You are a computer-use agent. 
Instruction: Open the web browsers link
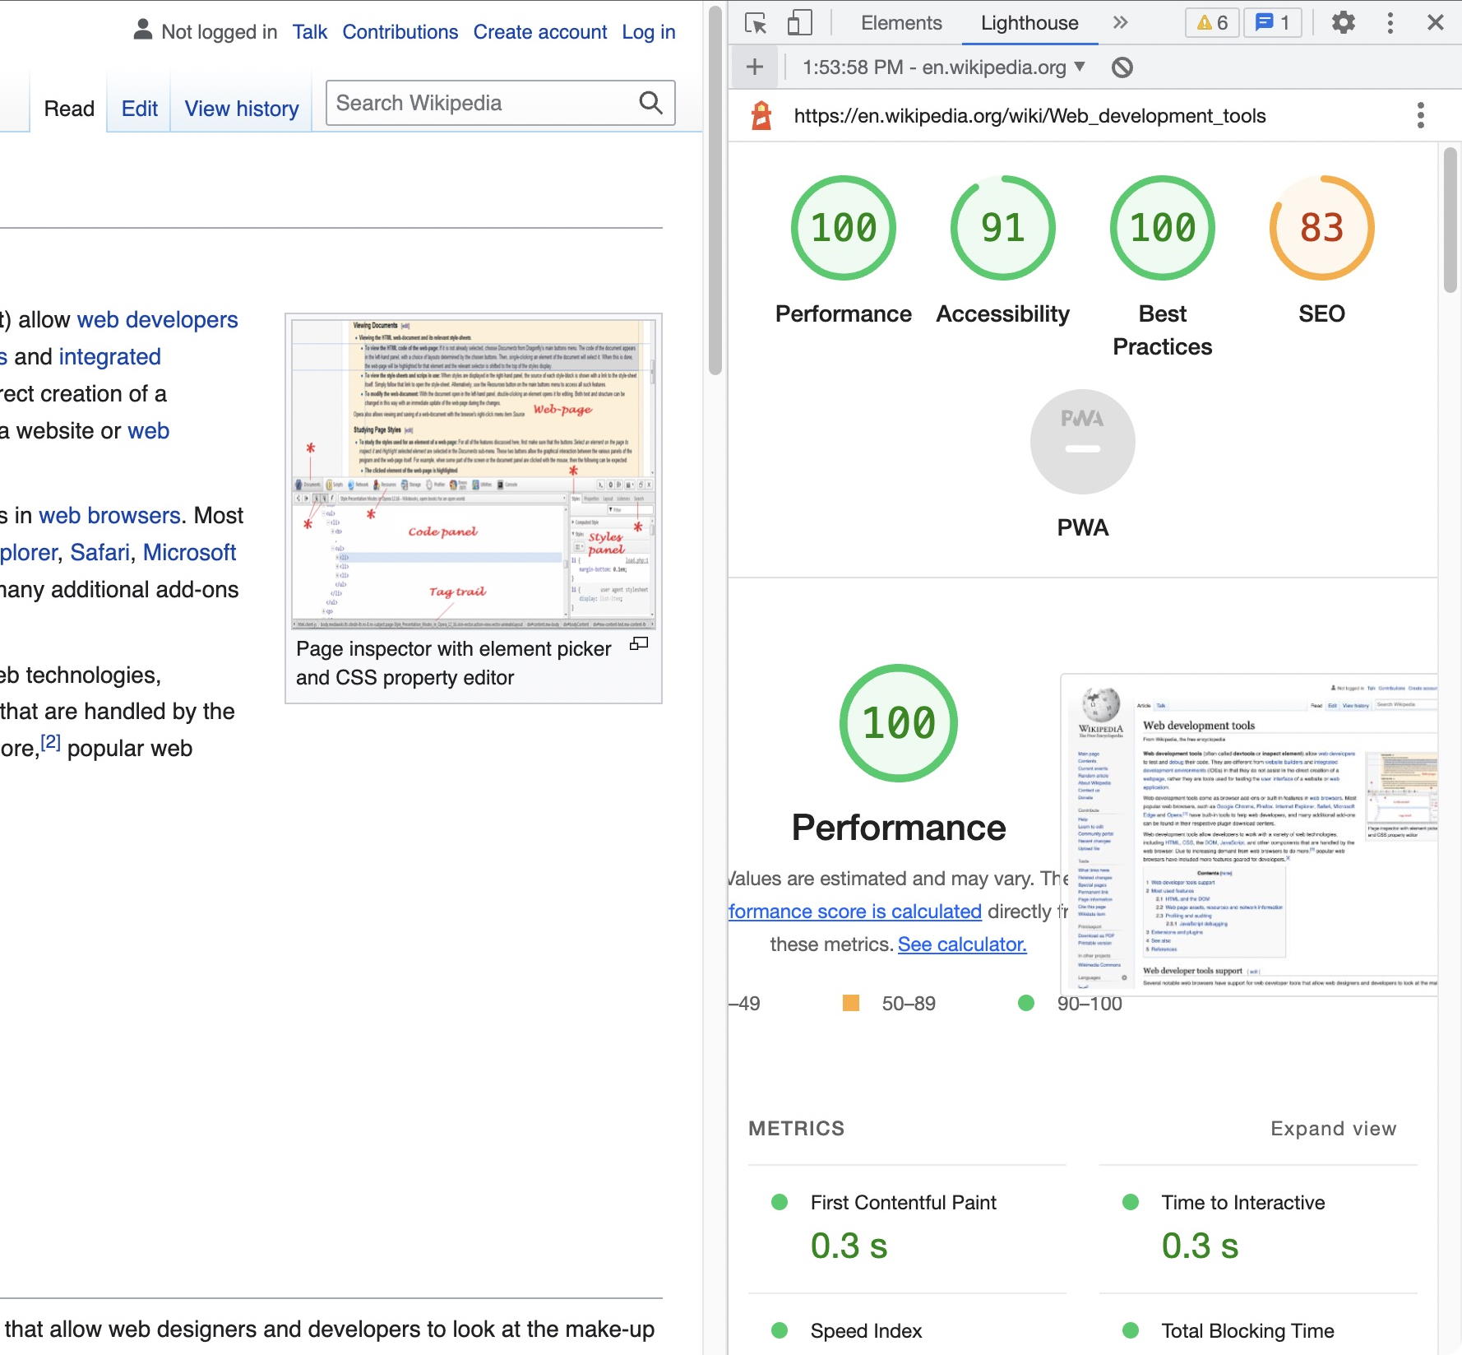pos(109,516)
